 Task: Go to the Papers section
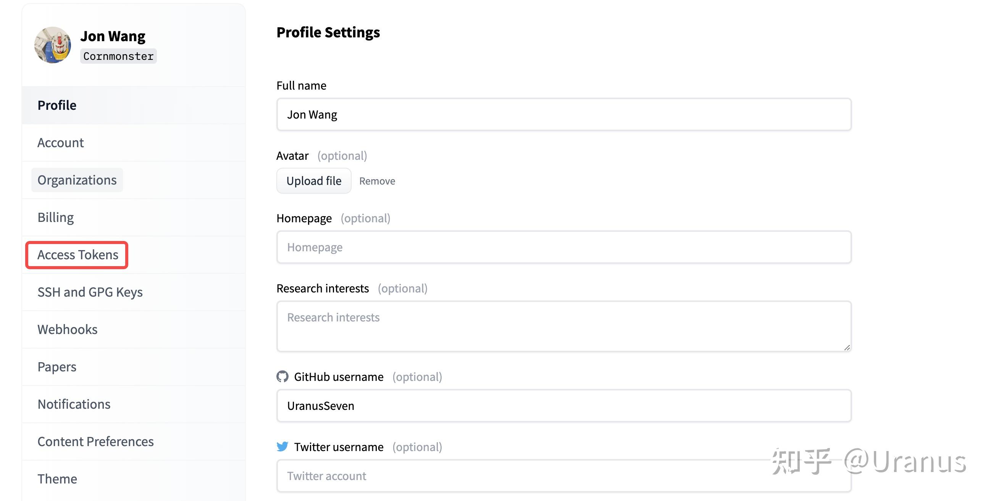coord(57,367)
